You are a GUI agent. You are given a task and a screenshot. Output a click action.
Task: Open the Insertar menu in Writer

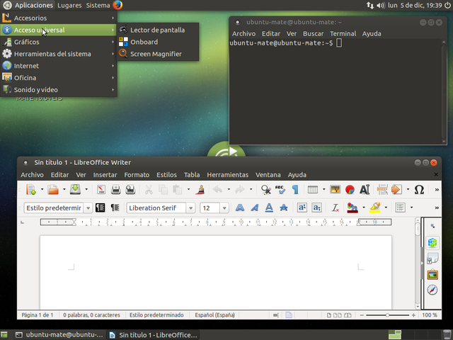point(105,175)
